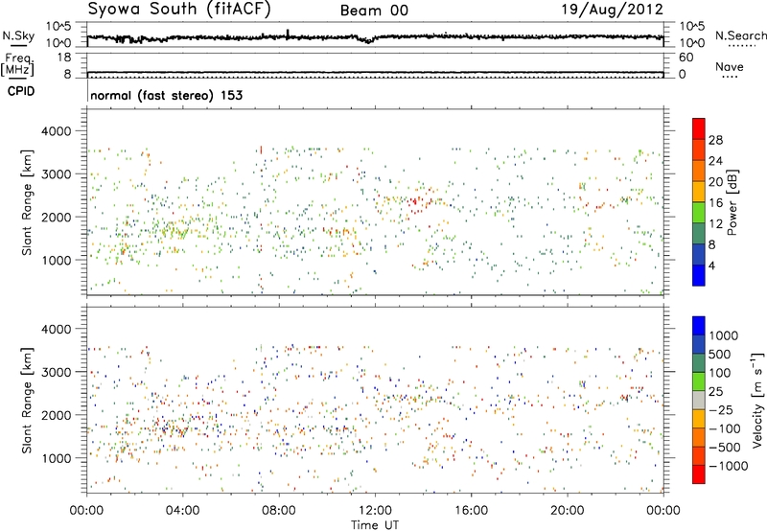Click the light green 25-100 Velocity colorbar segment
The image size is (767, 531).
click(x=699, y=381)
